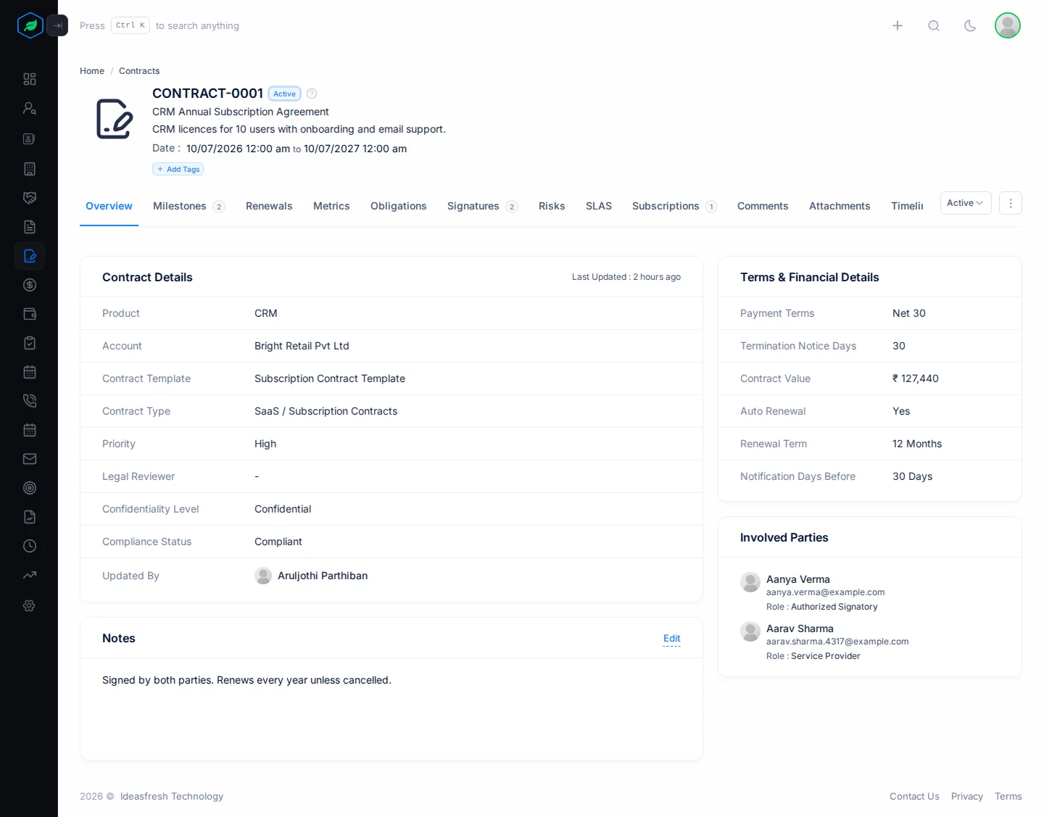Expand the sidebar with the arrow button

57,25
